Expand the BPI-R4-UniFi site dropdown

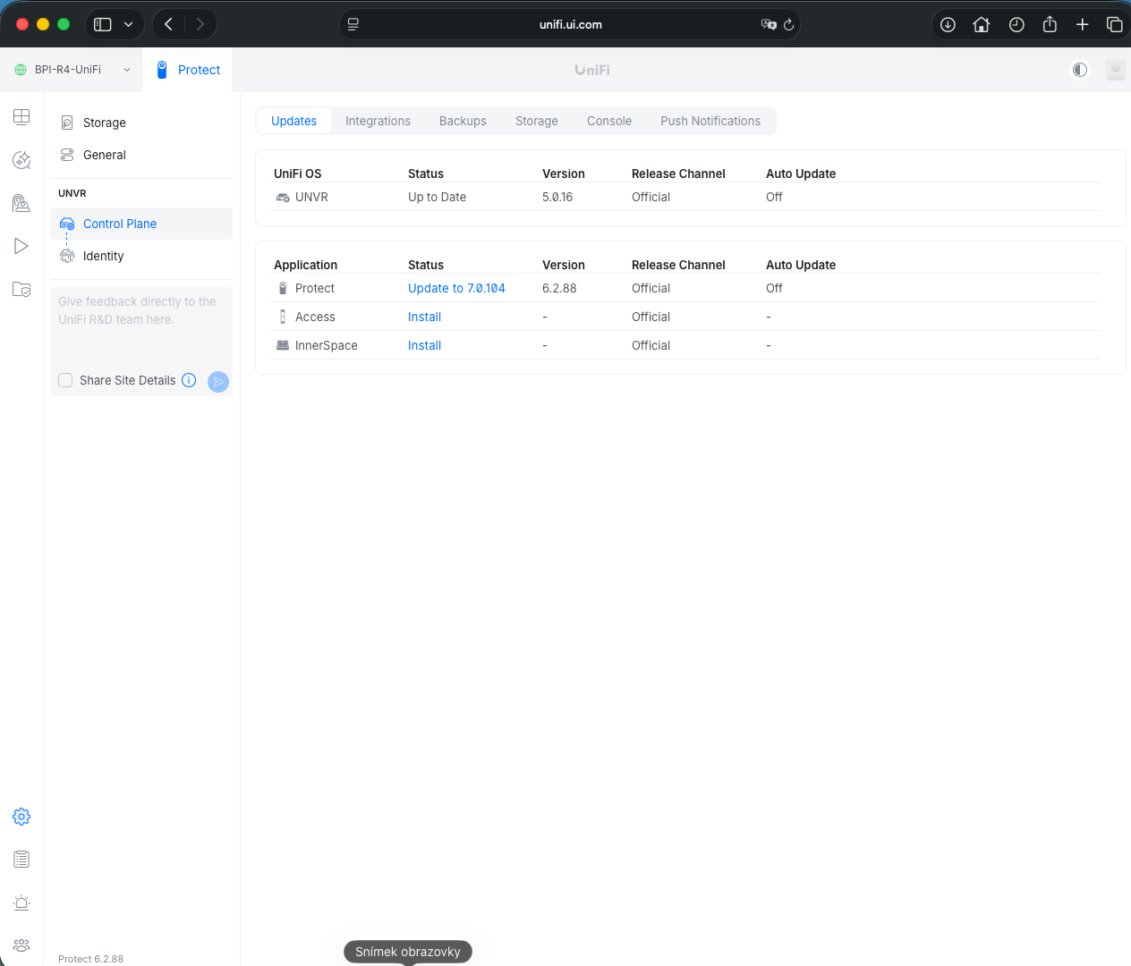(126, 70)
